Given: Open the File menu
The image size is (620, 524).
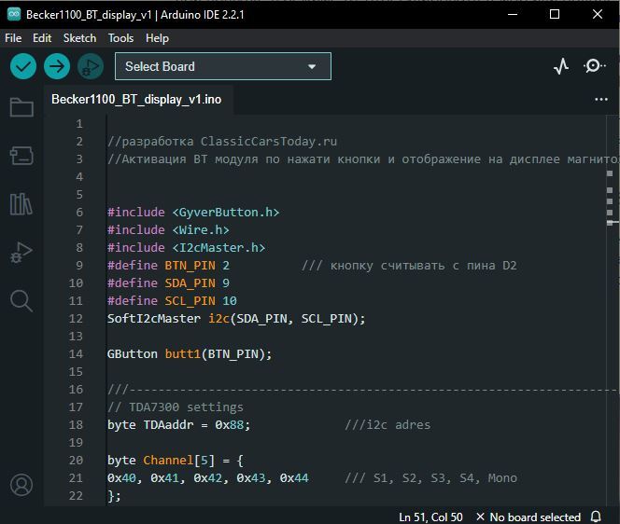Looking at the screenshot, I should point(13,38).
